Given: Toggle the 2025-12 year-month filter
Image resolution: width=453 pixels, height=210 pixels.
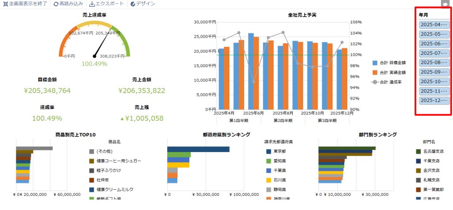Looking at the screenshot, I should 434,100.
